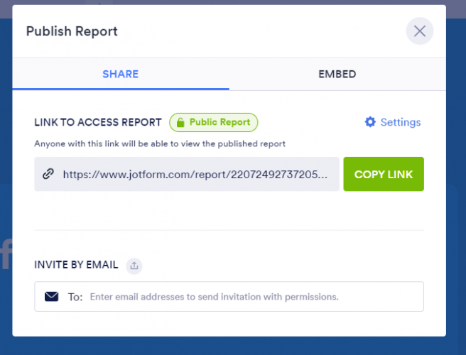The height and width of the screenshot is (355, 466).
Task: Click the upload icon beside Invite by Email
Action: 134,266
